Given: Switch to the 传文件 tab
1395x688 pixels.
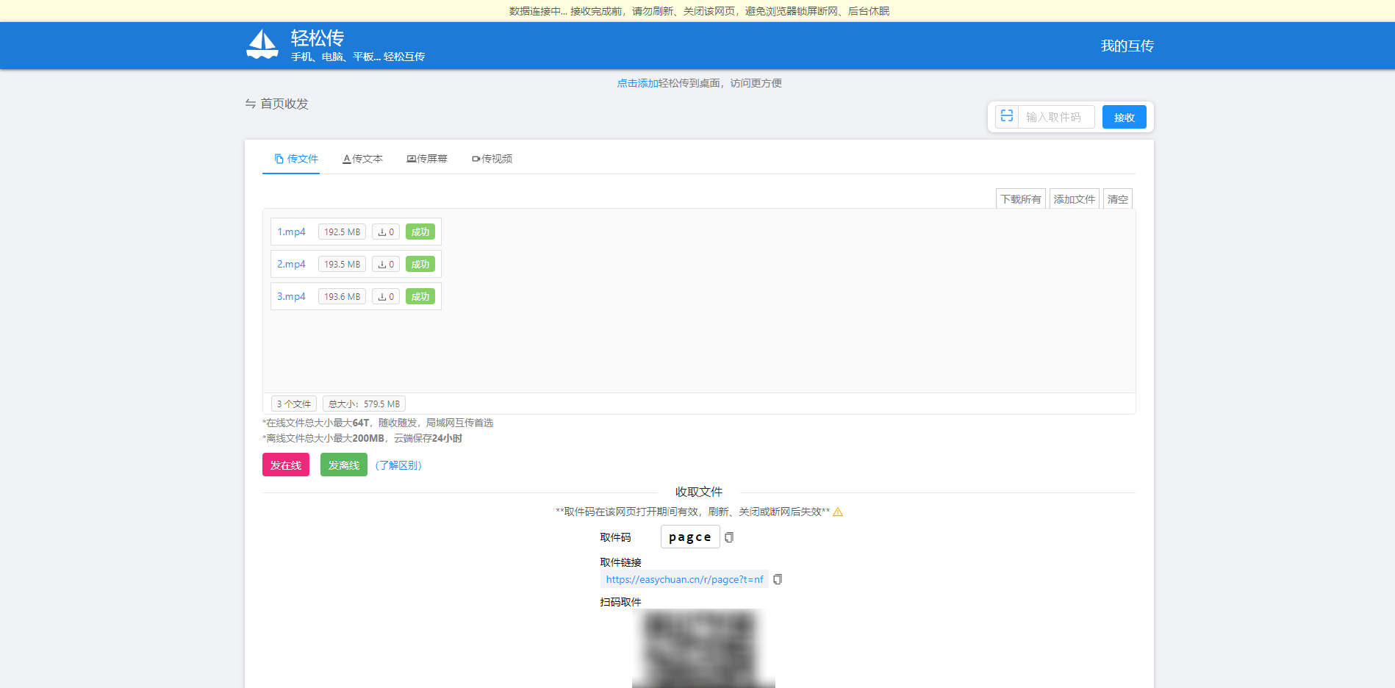Looking at the screenshot, I should click(x=296, y=159).
